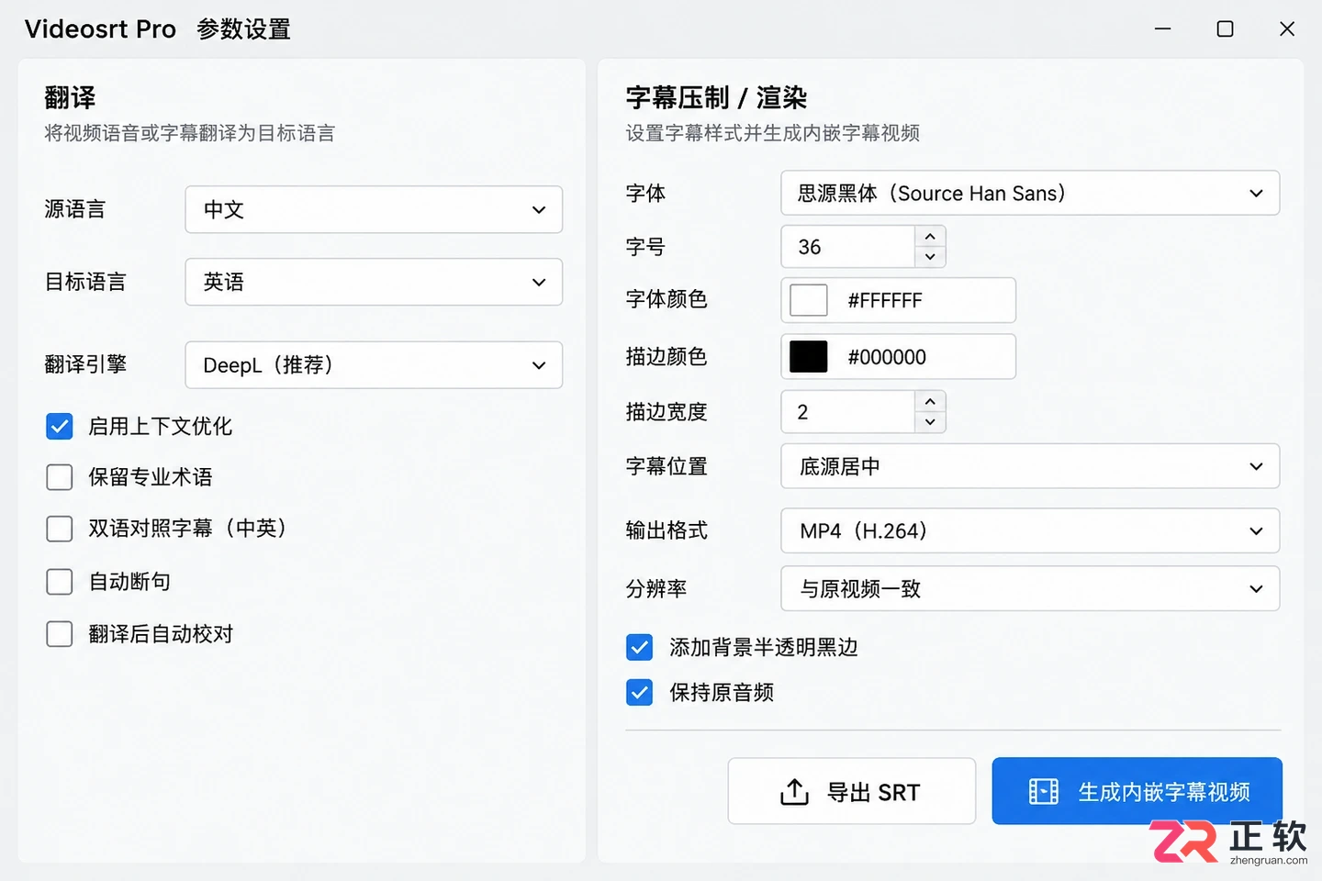Open the 分辨率 dropdown 与原视频一致
Image resolution: width=1322 pixels, height=881 pixels.
1030,588
